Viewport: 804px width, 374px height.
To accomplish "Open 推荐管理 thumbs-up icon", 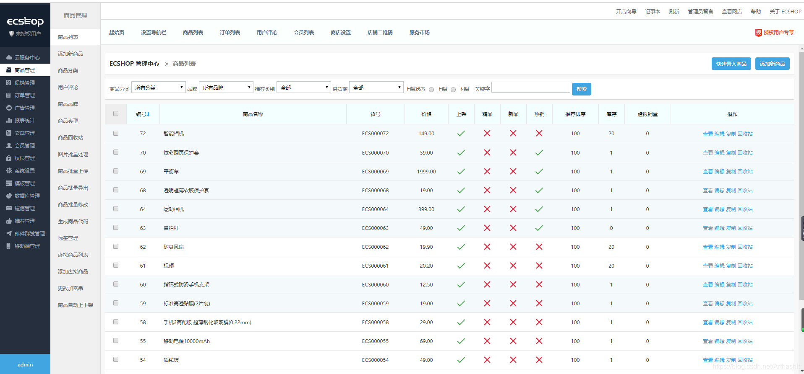I will point(9,221).
